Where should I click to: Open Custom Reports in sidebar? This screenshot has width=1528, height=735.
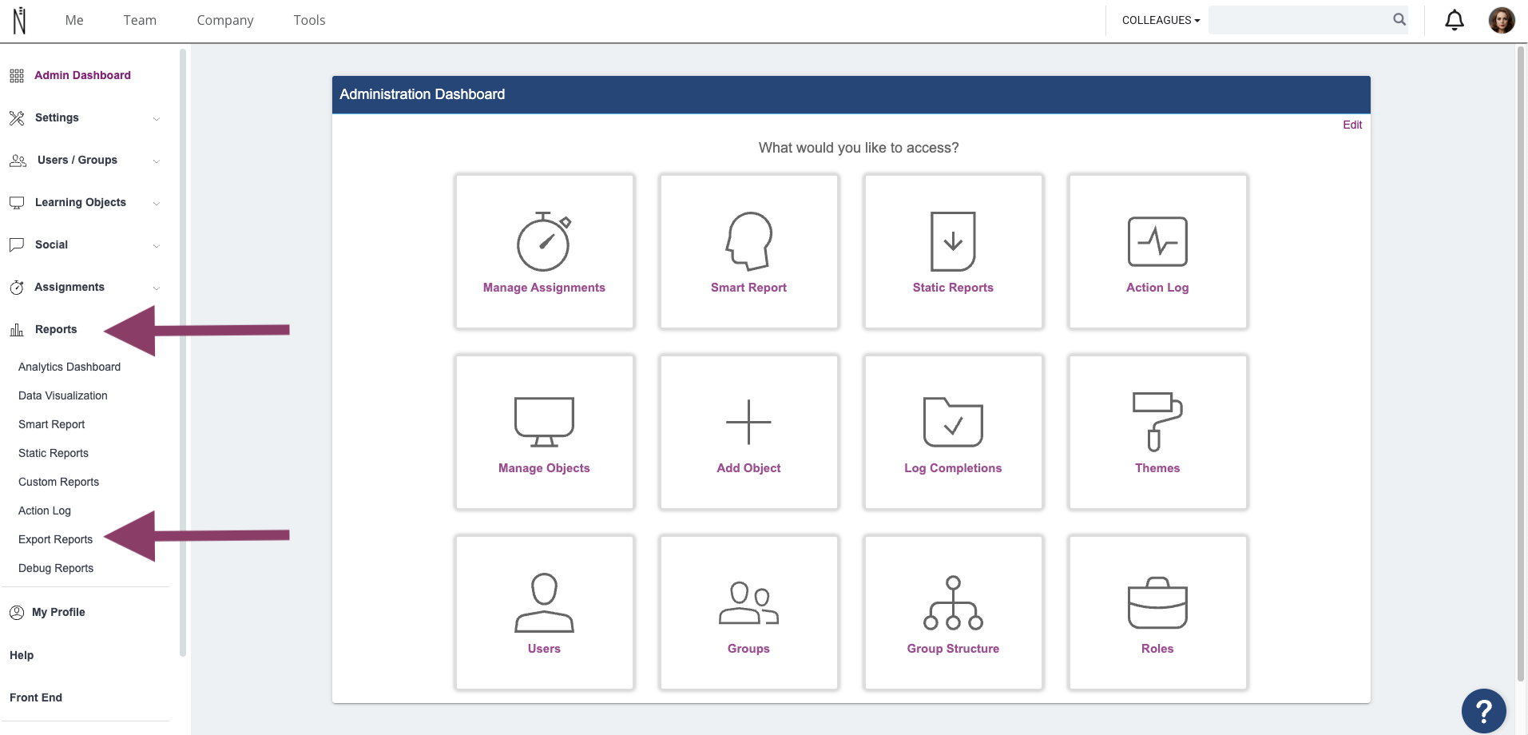pyautogui.click(x=59, y=482)
